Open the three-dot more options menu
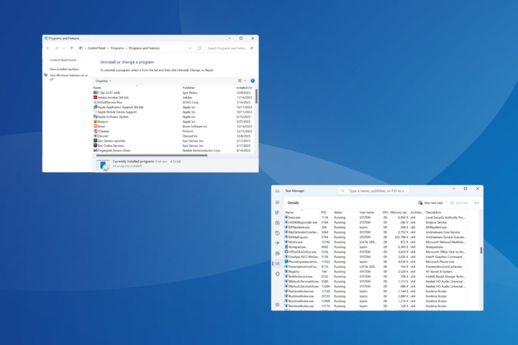518x345 pixels. [x=476, y=203]
